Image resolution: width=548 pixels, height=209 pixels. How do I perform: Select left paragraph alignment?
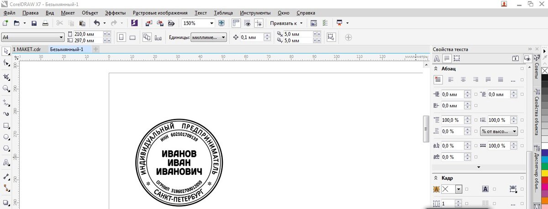click(451, 79)
